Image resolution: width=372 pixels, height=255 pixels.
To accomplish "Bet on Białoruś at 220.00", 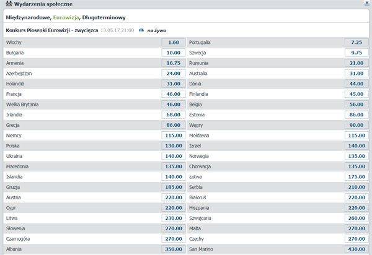I will click(356, 197).
